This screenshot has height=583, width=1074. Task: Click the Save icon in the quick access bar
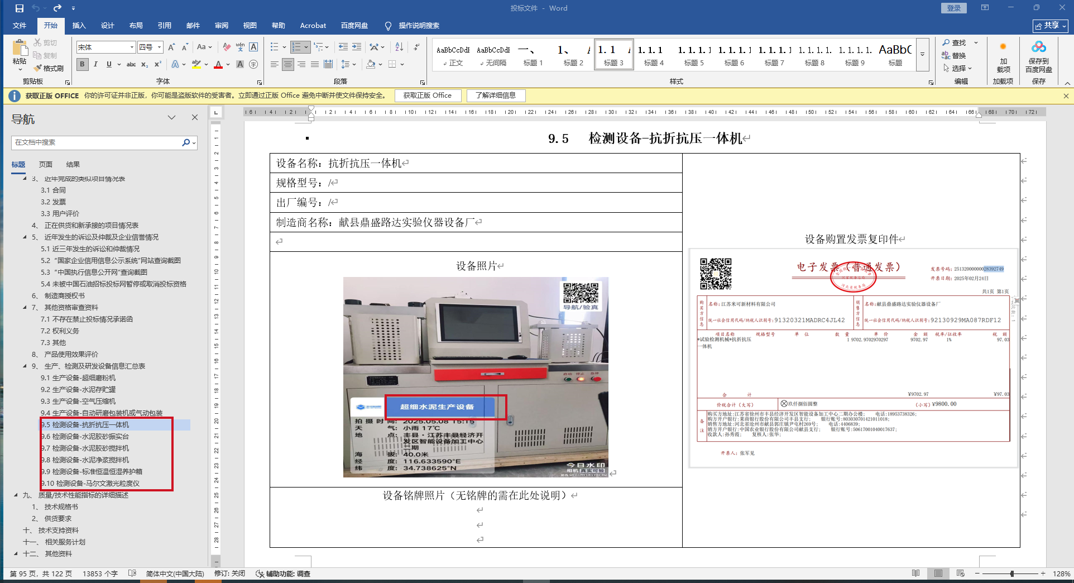click(20, 8)
